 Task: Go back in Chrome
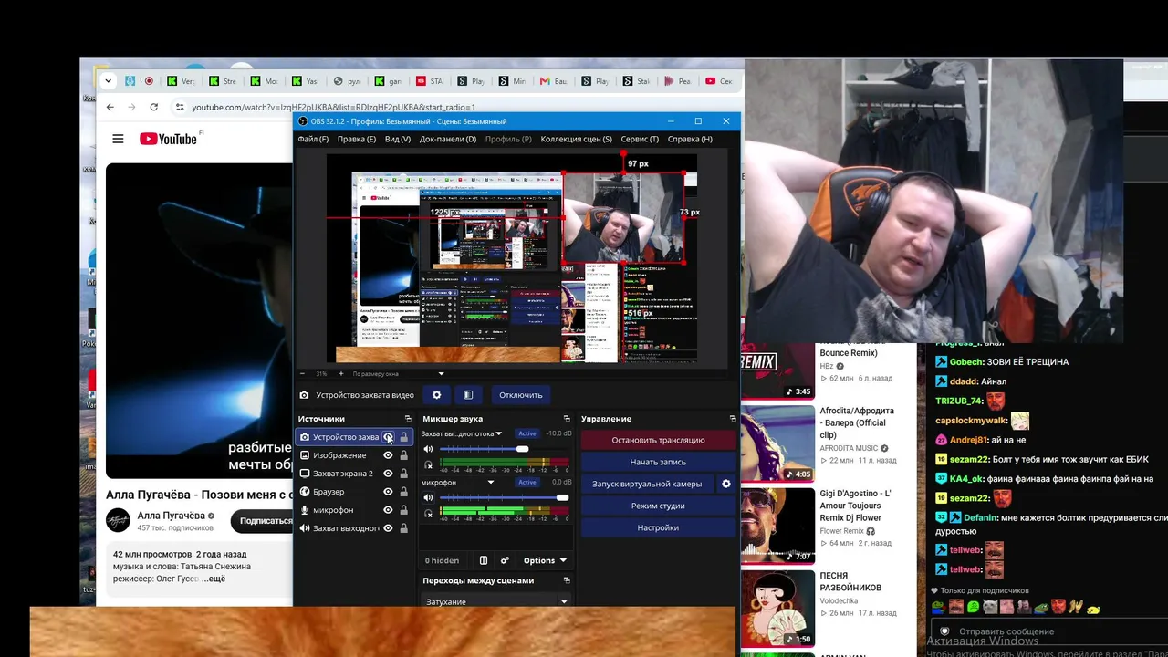click(110, 107)
